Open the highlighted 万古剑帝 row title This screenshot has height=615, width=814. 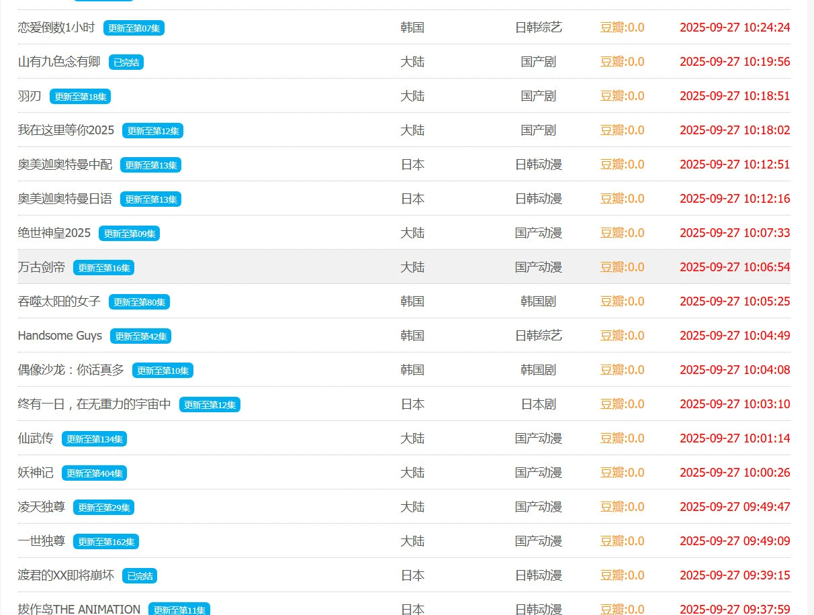point(42,267)
